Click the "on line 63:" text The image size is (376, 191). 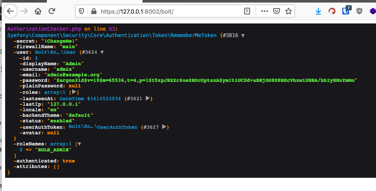pos(101,29)
